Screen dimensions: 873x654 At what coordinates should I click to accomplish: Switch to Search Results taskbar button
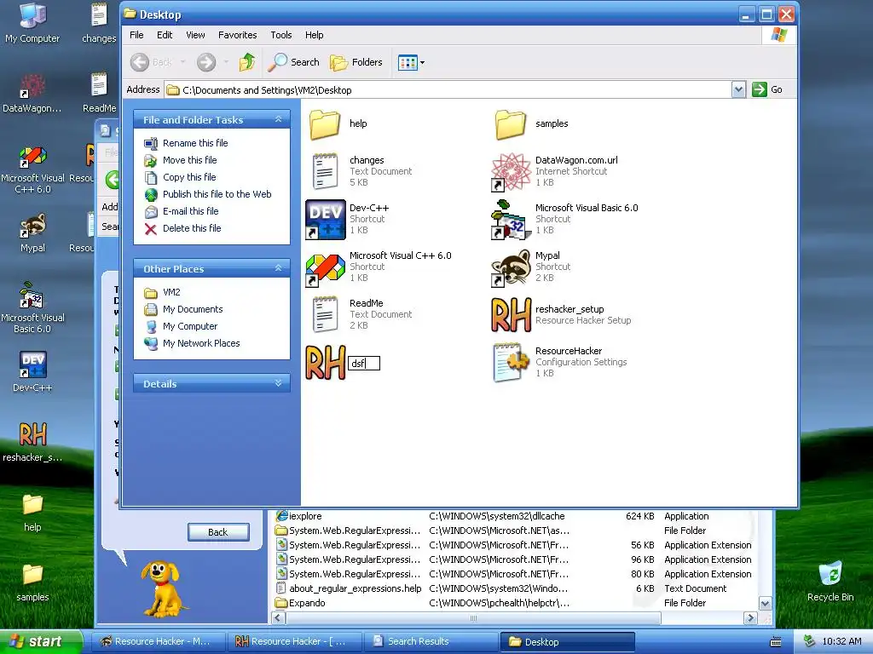(431, 641)
